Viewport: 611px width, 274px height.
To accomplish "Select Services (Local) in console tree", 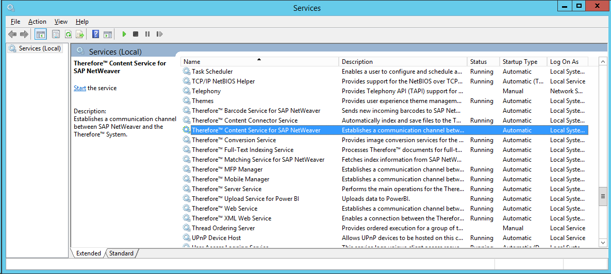I will tap(40, 48).
